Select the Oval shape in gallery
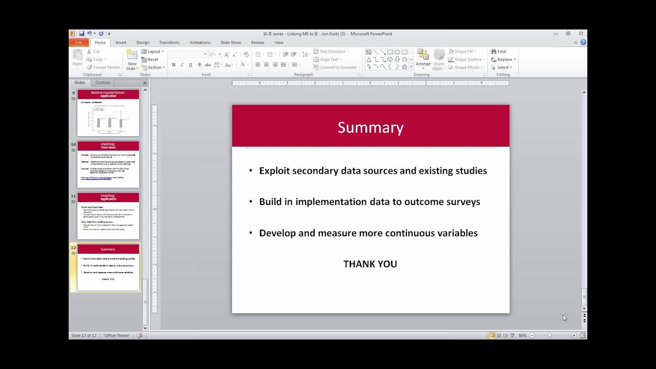This screenshot has width=656, height=369. coord(397,52)
